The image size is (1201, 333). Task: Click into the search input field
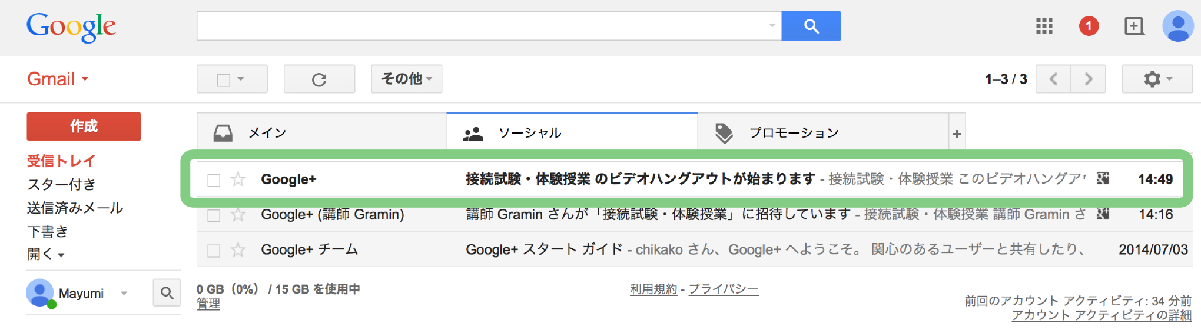[489, 26]
